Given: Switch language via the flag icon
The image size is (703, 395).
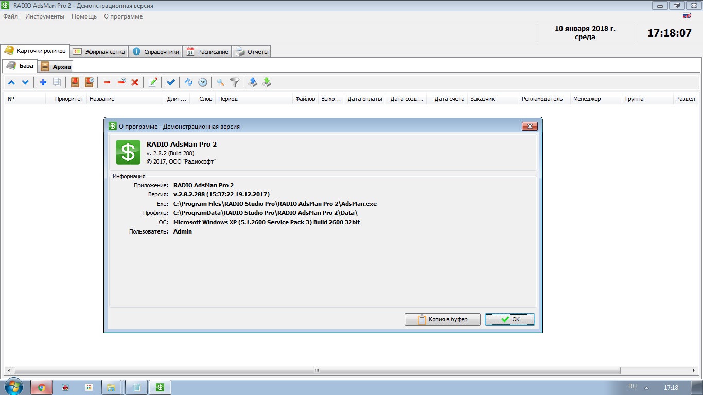Looking at the screenshot, I should (687, 16).
